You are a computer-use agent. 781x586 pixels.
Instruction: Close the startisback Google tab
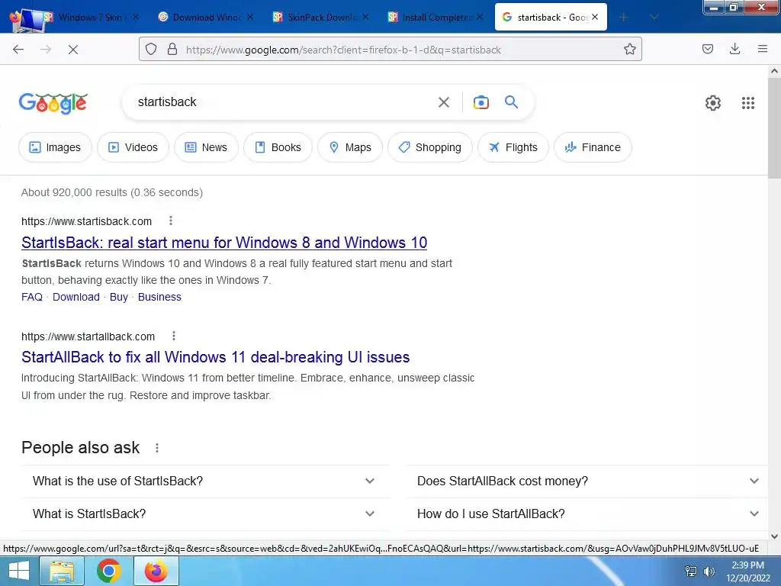595,17
